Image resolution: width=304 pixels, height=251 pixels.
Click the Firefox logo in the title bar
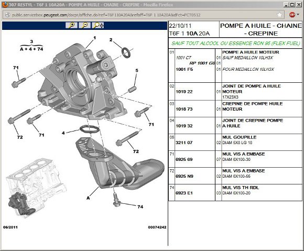[5, 5]
